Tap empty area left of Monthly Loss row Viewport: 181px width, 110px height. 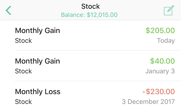point(7,96)
